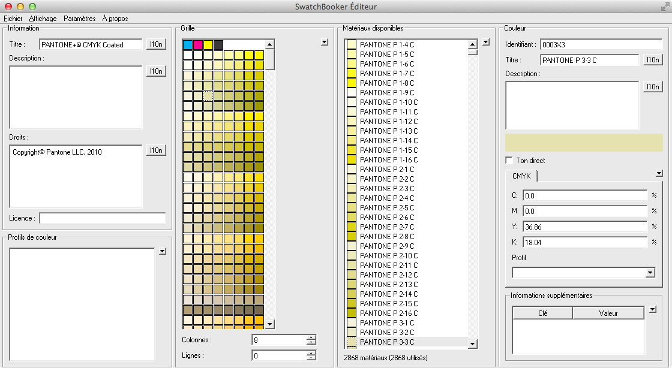Increase the Colonnes value with up arrow

[x=311, y=337]
